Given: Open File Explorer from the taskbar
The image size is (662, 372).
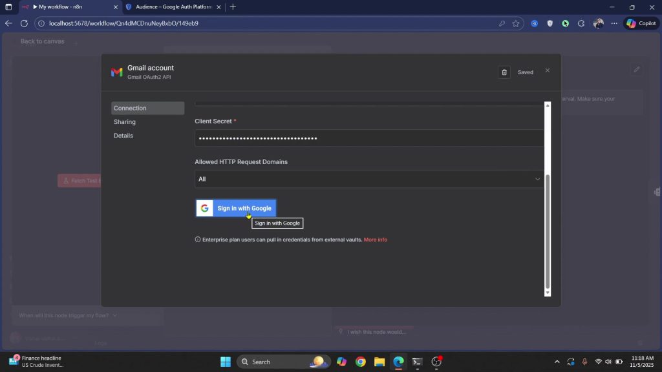Looking at the screenshot, I should tap(379, 362).
